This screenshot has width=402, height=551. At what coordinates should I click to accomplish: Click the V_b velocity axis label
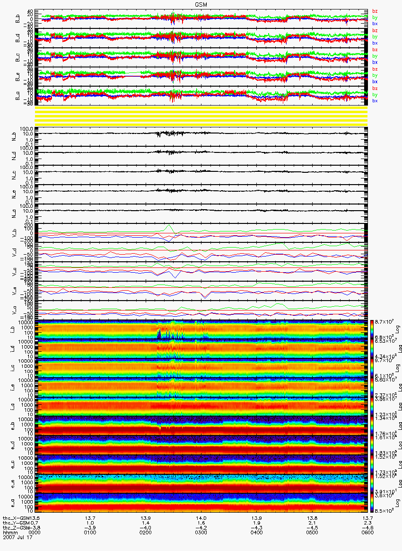[14, 233]
